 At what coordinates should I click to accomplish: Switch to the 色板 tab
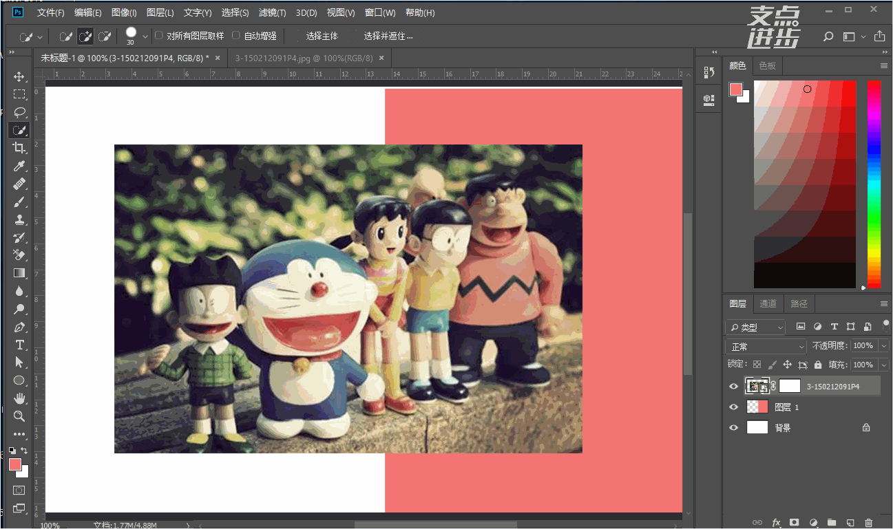coord(768,66)
